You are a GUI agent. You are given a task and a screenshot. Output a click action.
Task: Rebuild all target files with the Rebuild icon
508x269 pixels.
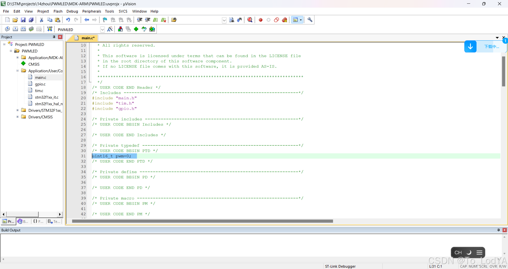point(23,29)
